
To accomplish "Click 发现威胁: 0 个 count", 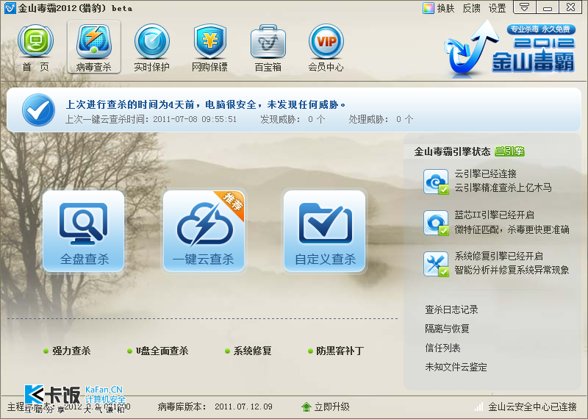I will [293, 119].
